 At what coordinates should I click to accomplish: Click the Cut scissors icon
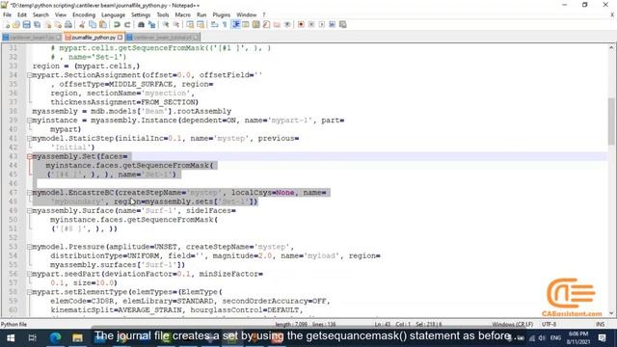pyautogui.click(x=82, y=25)
